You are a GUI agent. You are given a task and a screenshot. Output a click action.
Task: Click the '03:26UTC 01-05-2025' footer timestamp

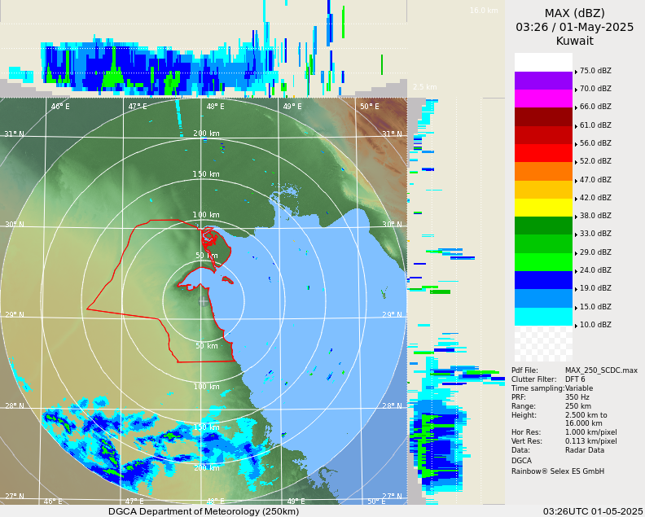(593, 511)
